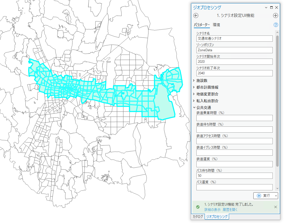
Task: Open the tool help with the question mark icon
Action: [x=275, y=25]
